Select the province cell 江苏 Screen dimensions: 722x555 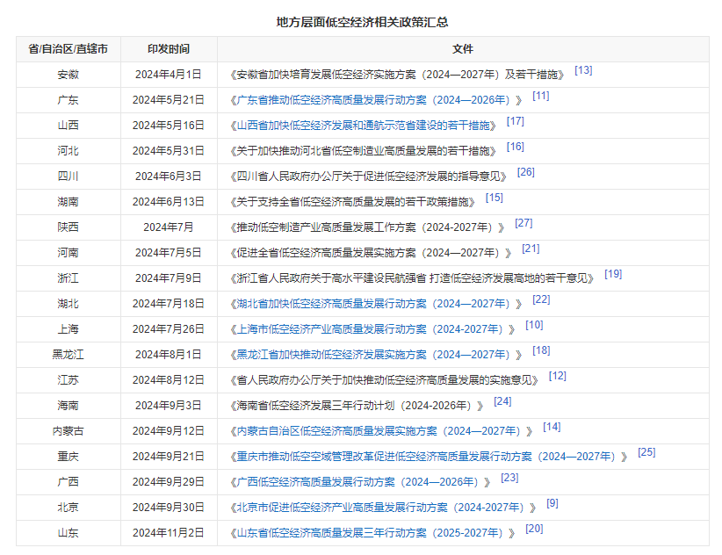coord(69,380)
